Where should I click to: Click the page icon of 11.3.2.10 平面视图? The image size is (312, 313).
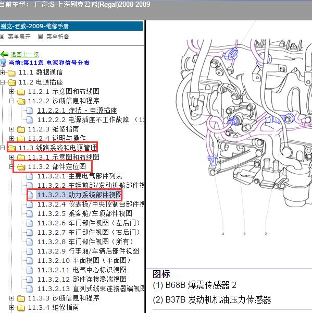(x=30, y=260)
